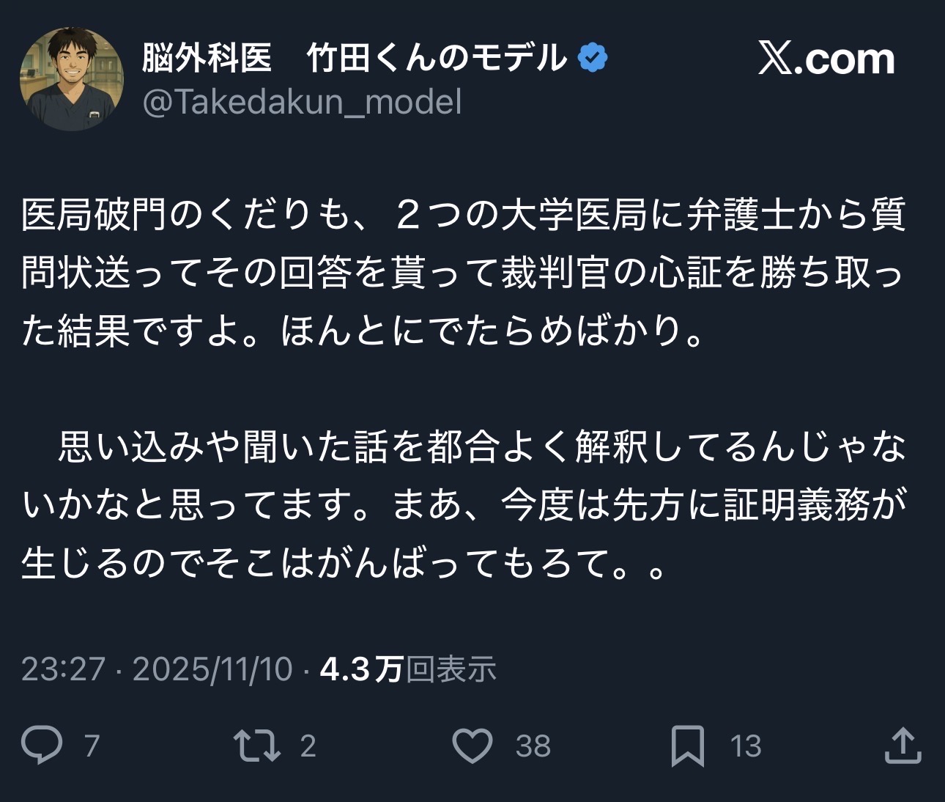Click the 2025/11/10 post date

point(212,669)
